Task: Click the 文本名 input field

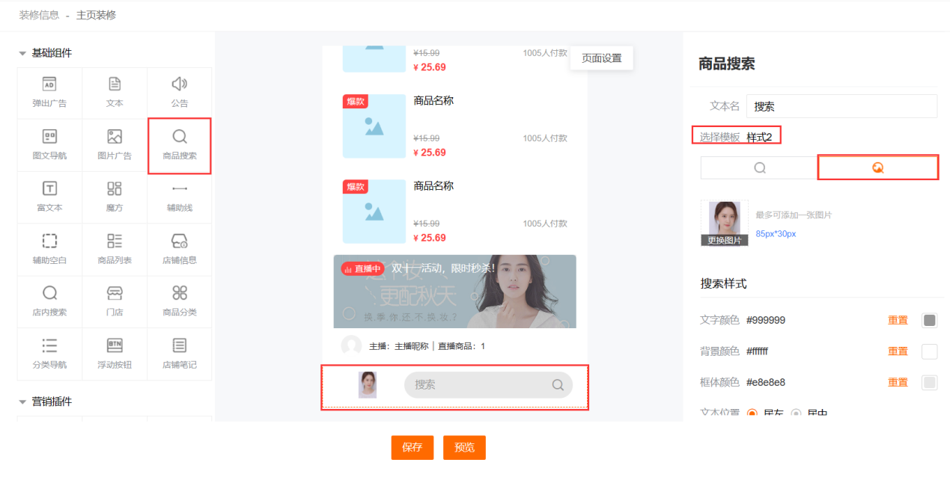Action: (841, 106)
